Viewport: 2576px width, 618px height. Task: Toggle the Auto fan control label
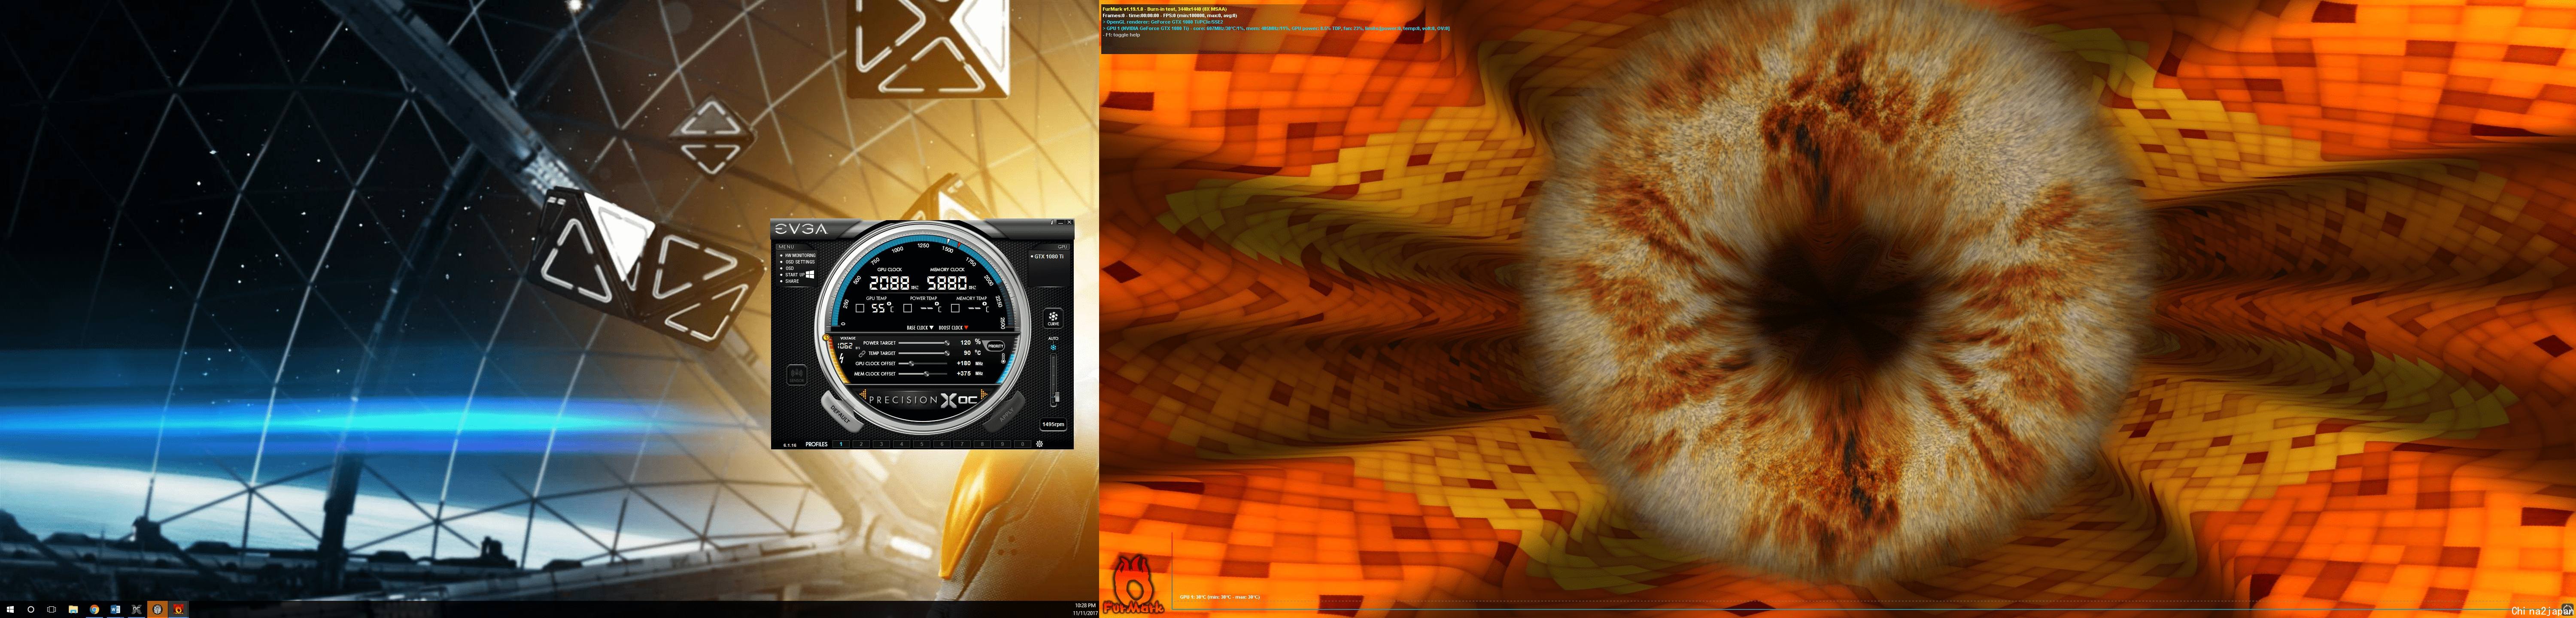(1053, 339)
